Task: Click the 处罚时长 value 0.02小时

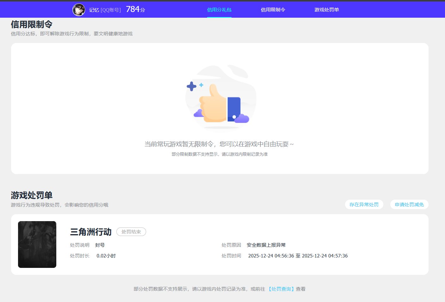Action: [x=106, y=256]
